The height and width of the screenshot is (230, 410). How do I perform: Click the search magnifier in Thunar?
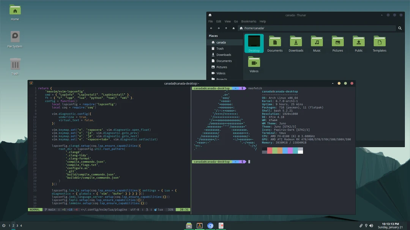click(x=400, y=28)
